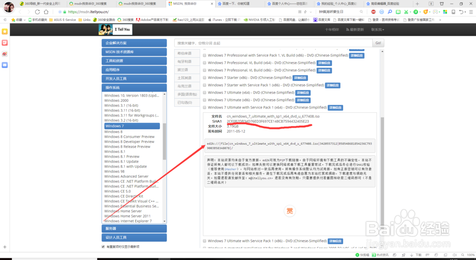This screenshot has height=260, width=476.
Task: Switch to 百度一下 browser tab
Action: 239,4
